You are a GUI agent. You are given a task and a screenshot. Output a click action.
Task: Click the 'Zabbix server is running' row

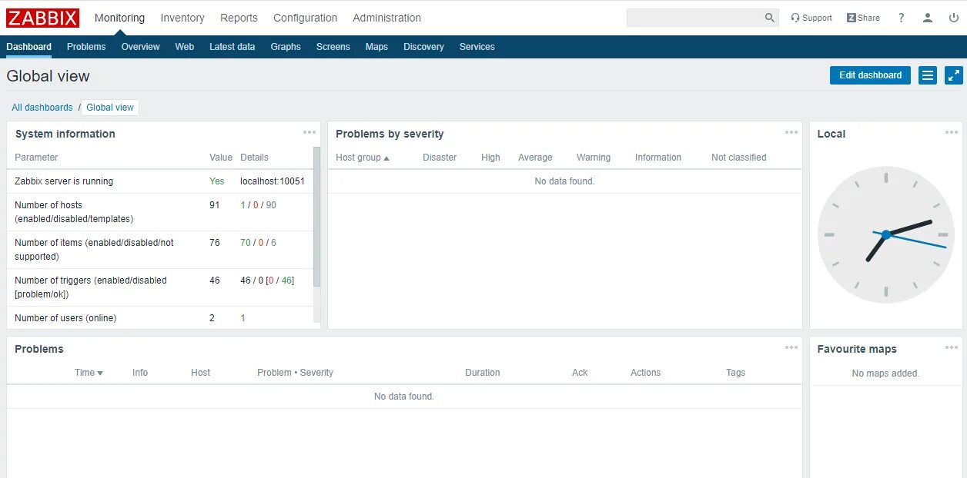tap(160, 181)
